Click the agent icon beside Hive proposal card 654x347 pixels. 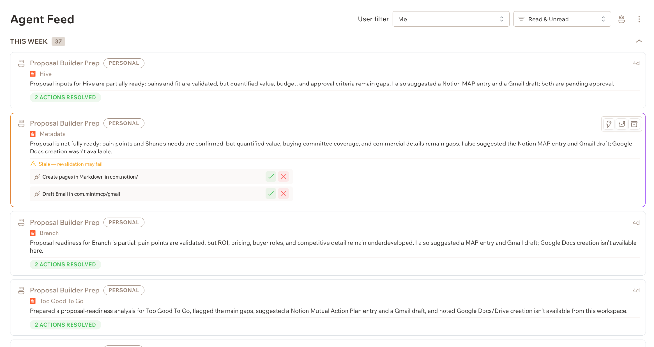(21, 63)
